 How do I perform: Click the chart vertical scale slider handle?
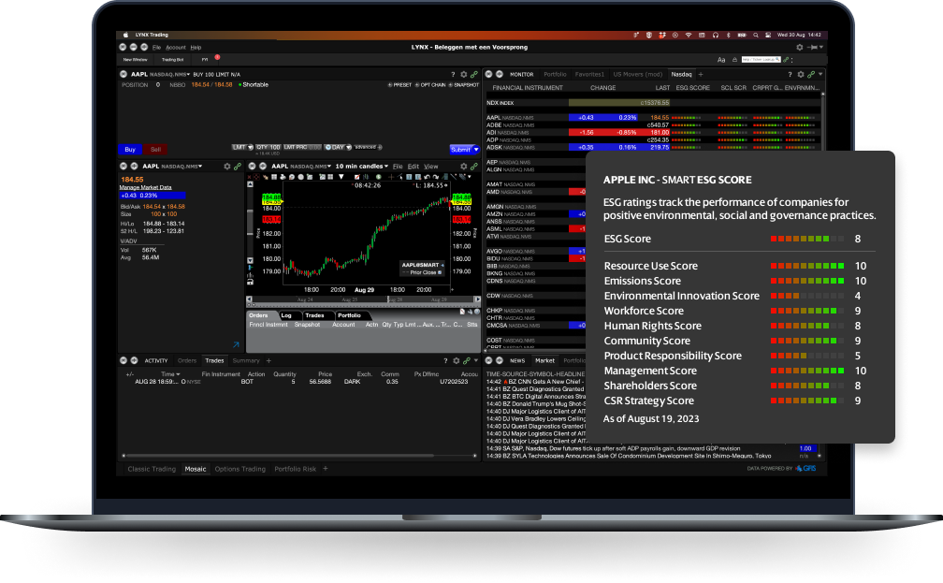pyautogui.click(x=250, y=223)
